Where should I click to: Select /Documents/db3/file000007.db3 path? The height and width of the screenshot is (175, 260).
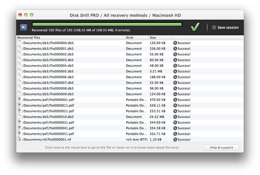click(48, 83)
